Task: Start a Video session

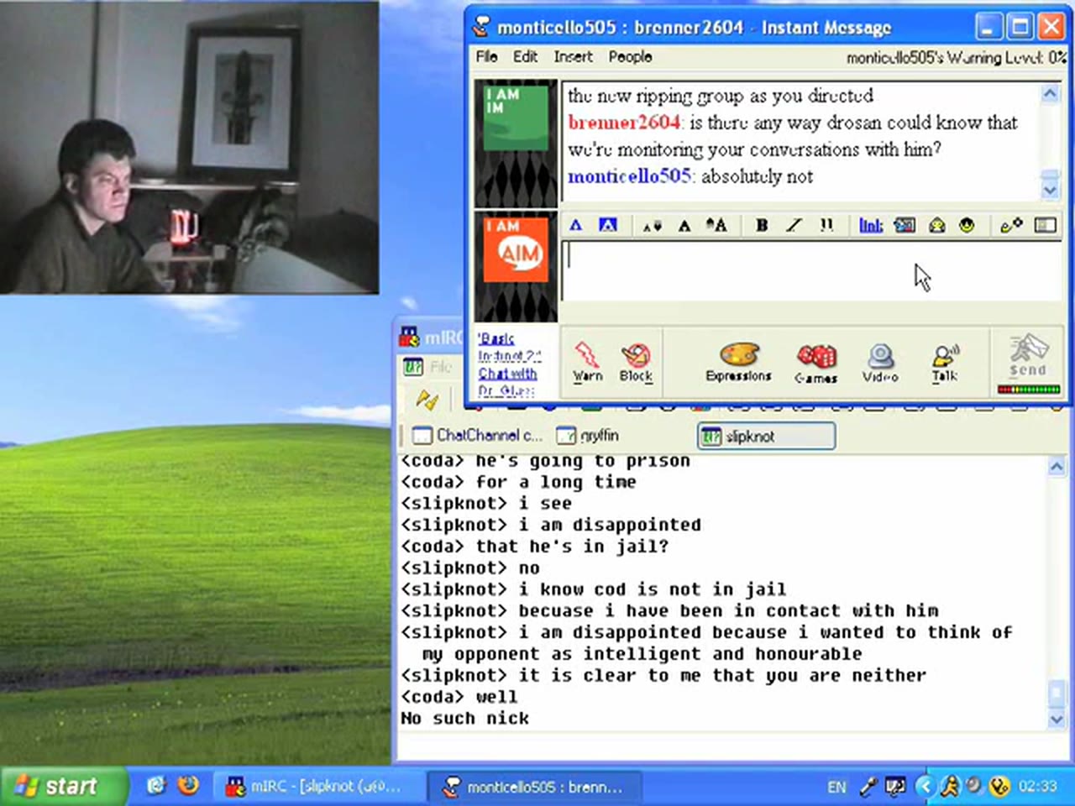Action: coord(880,362)
